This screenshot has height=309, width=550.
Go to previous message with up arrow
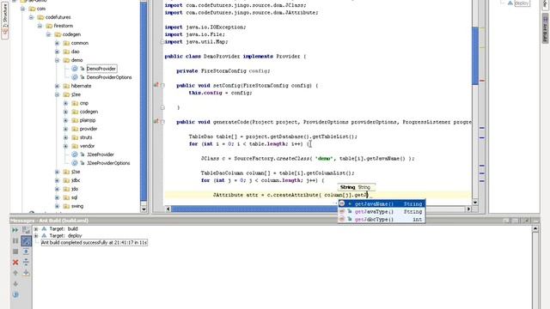tap(15, 273)
